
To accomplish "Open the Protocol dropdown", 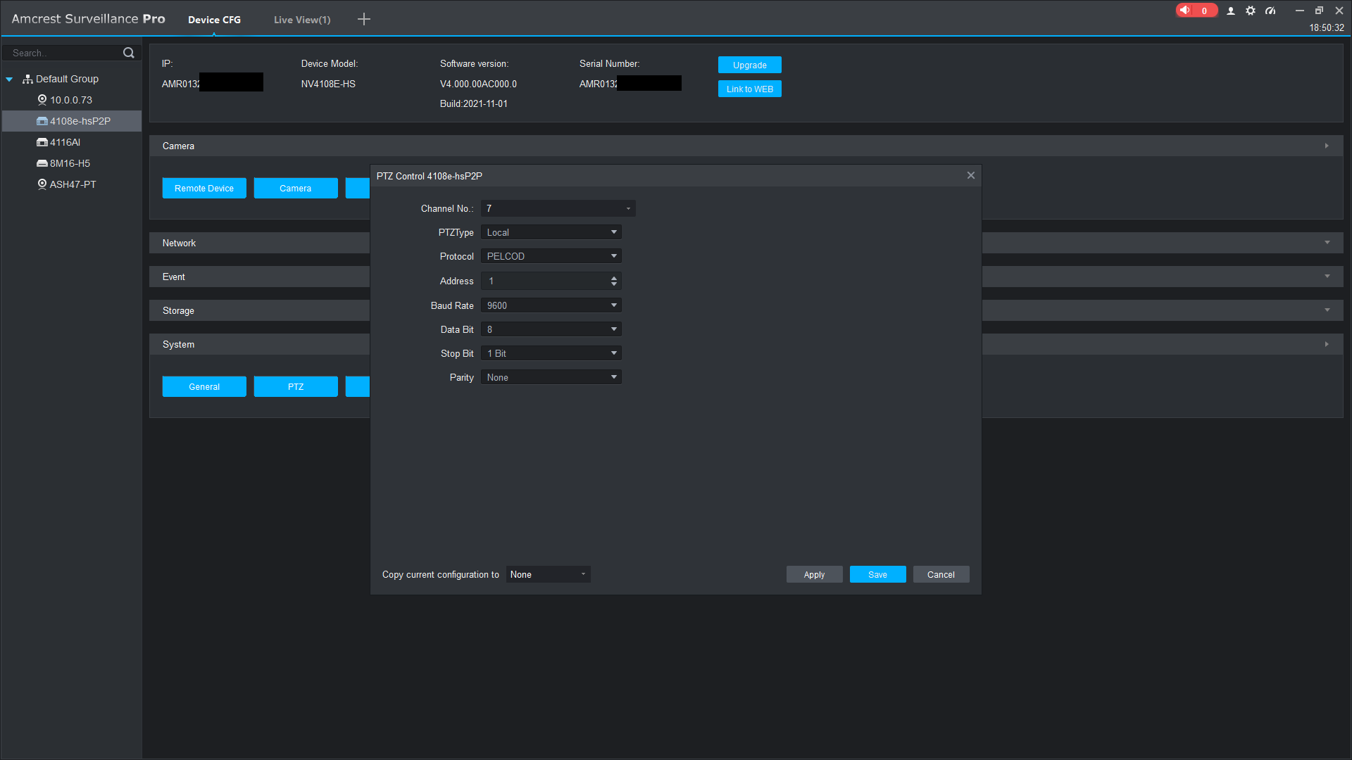I will (x=551, y=256).
